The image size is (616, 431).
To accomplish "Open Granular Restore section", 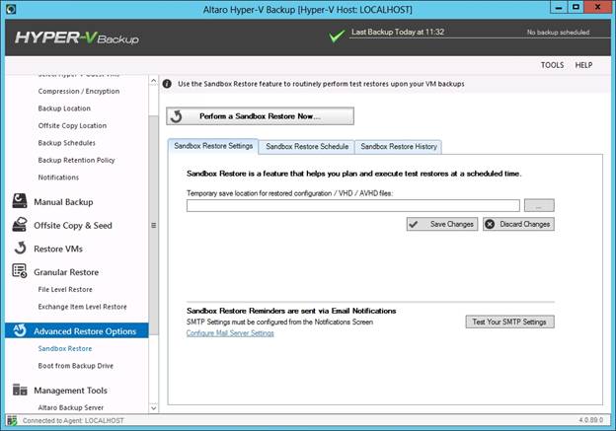I will coord(66,272).
